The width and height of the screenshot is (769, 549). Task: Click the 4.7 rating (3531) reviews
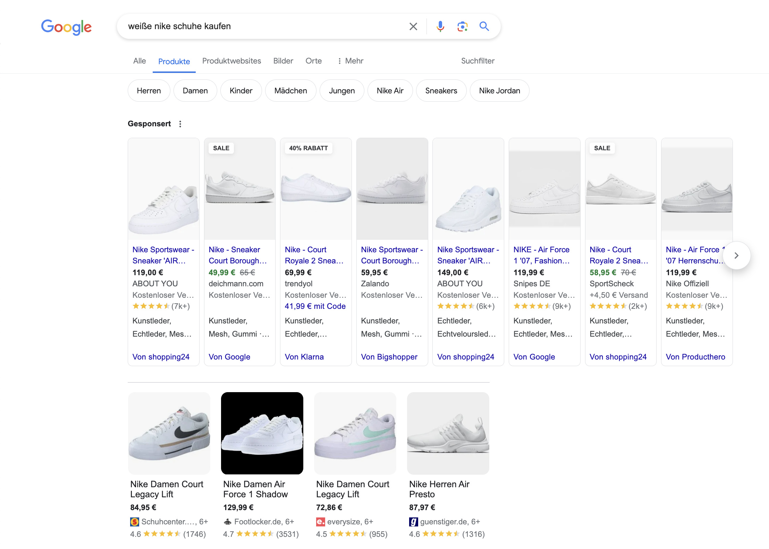(x=261, y=534)
